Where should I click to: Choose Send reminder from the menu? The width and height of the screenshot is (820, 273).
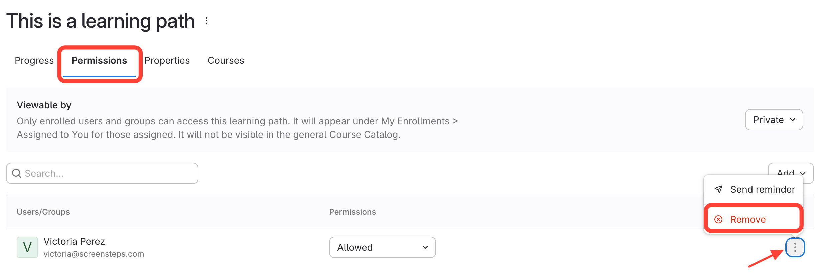tap(762, 189)
